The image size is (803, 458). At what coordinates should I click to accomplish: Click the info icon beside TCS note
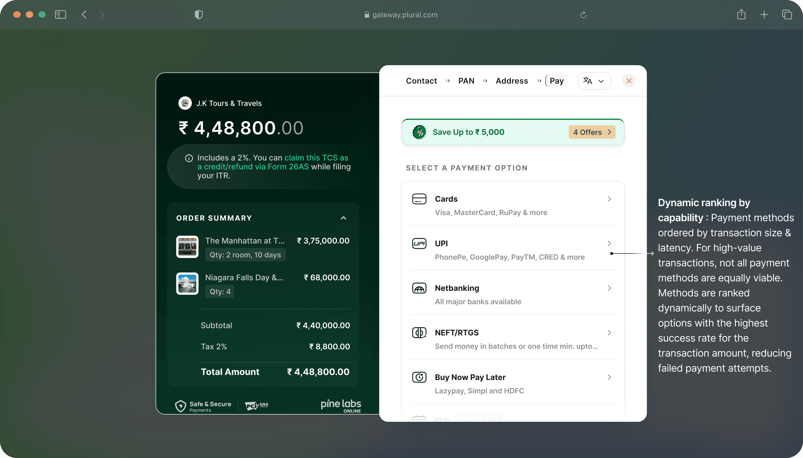(x=189, y=158)
